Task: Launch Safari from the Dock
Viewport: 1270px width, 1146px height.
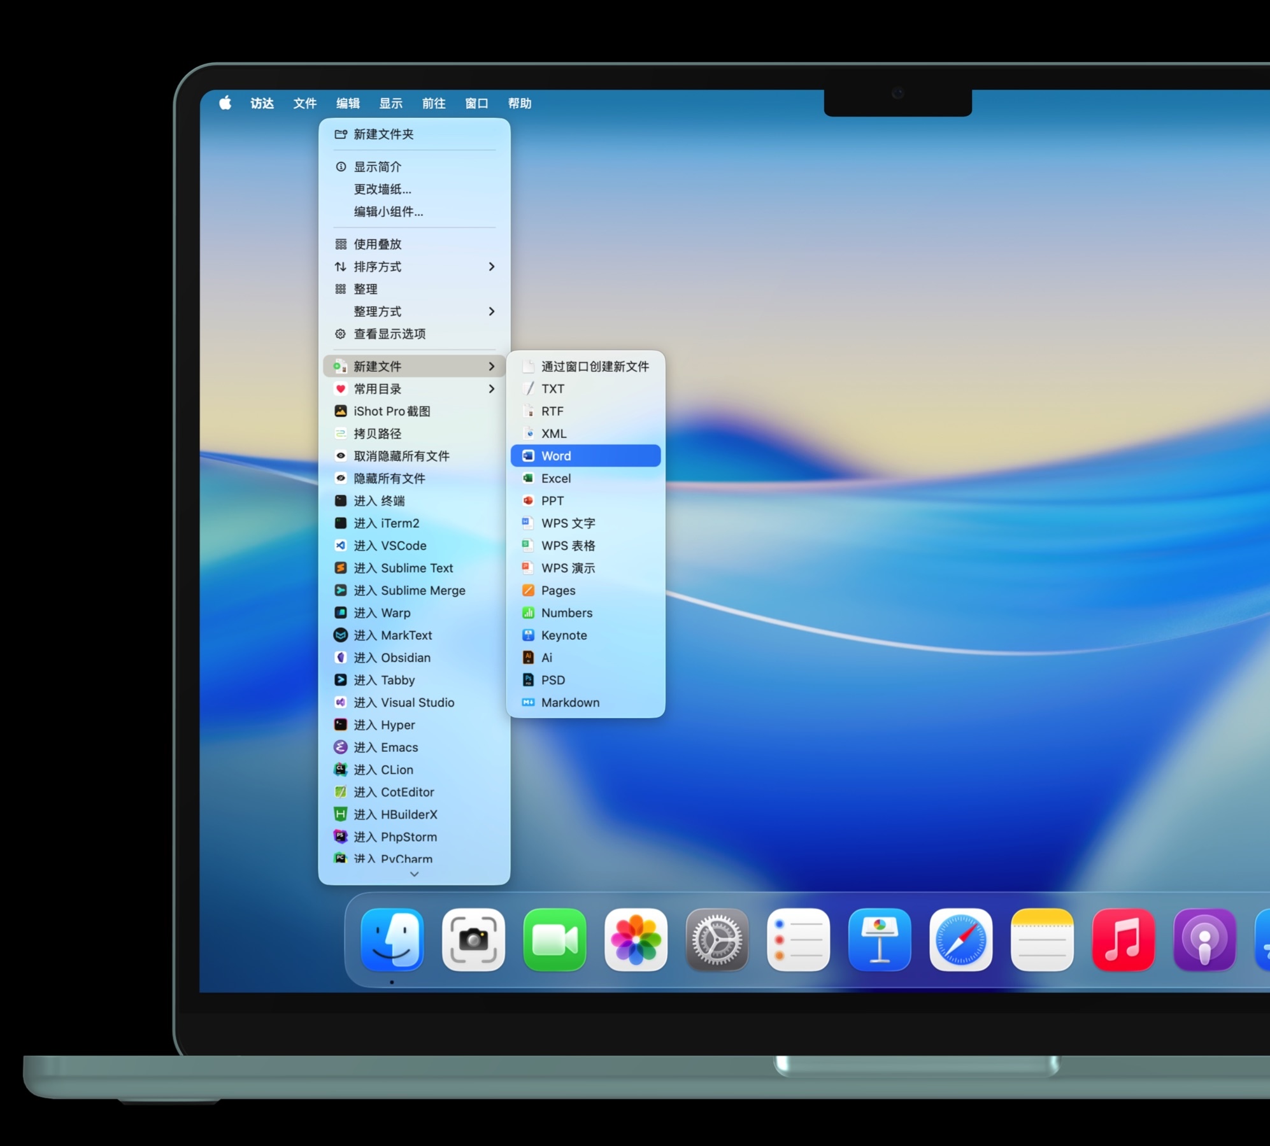Action: point(960,939)
